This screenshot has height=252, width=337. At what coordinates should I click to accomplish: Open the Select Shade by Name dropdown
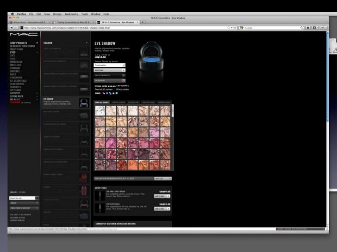coord(110,65)
